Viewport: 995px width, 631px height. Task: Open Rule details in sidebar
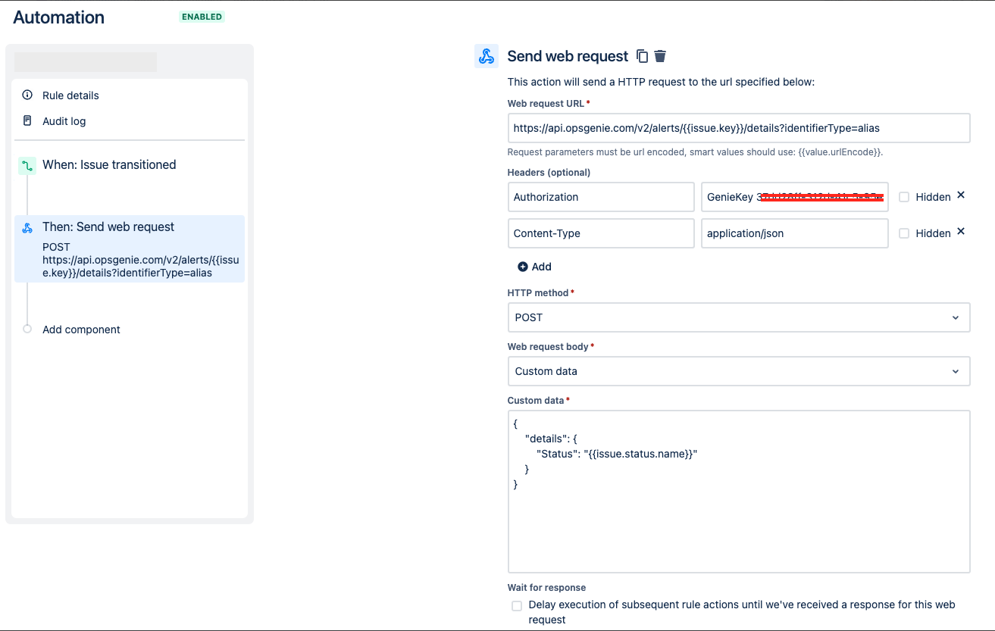[x=70, y=95]
